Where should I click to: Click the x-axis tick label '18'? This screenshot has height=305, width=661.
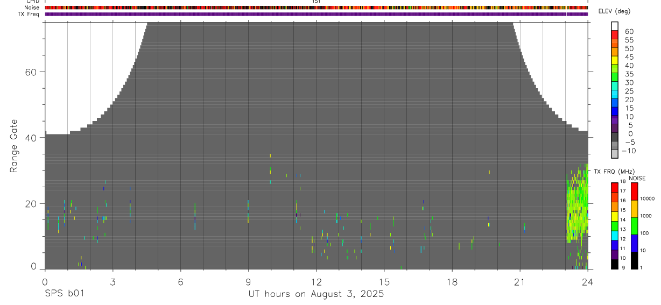452,282
